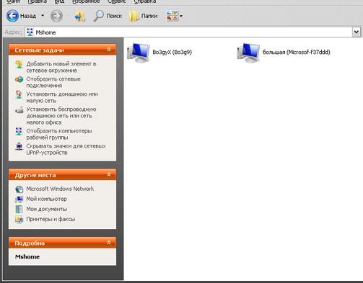Open the Принтеры и факсы link

click(51, 219)
